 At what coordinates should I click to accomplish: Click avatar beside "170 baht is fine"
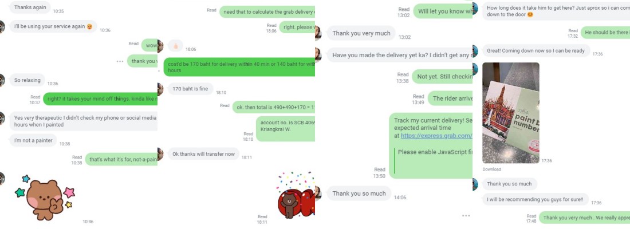(160, 89)
